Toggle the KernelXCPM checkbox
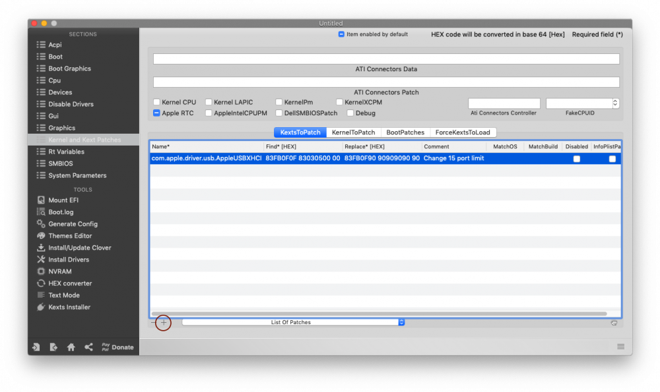Image resolution: width=660 pixels, height=392 pixels. (339, 102)
